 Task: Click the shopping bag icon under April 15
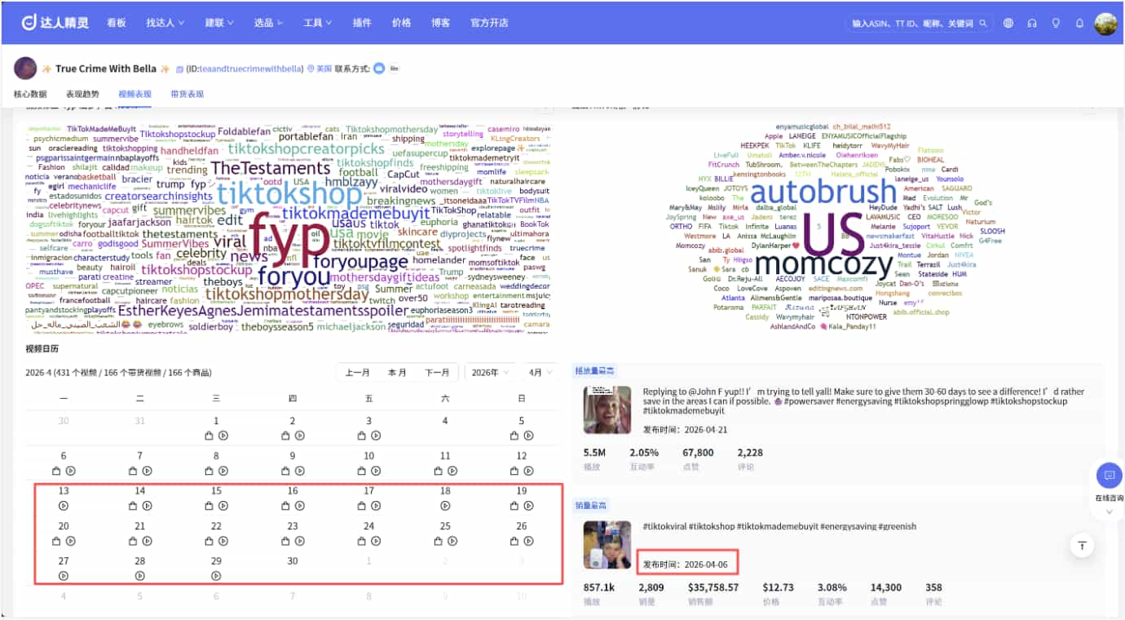[210, 506]
